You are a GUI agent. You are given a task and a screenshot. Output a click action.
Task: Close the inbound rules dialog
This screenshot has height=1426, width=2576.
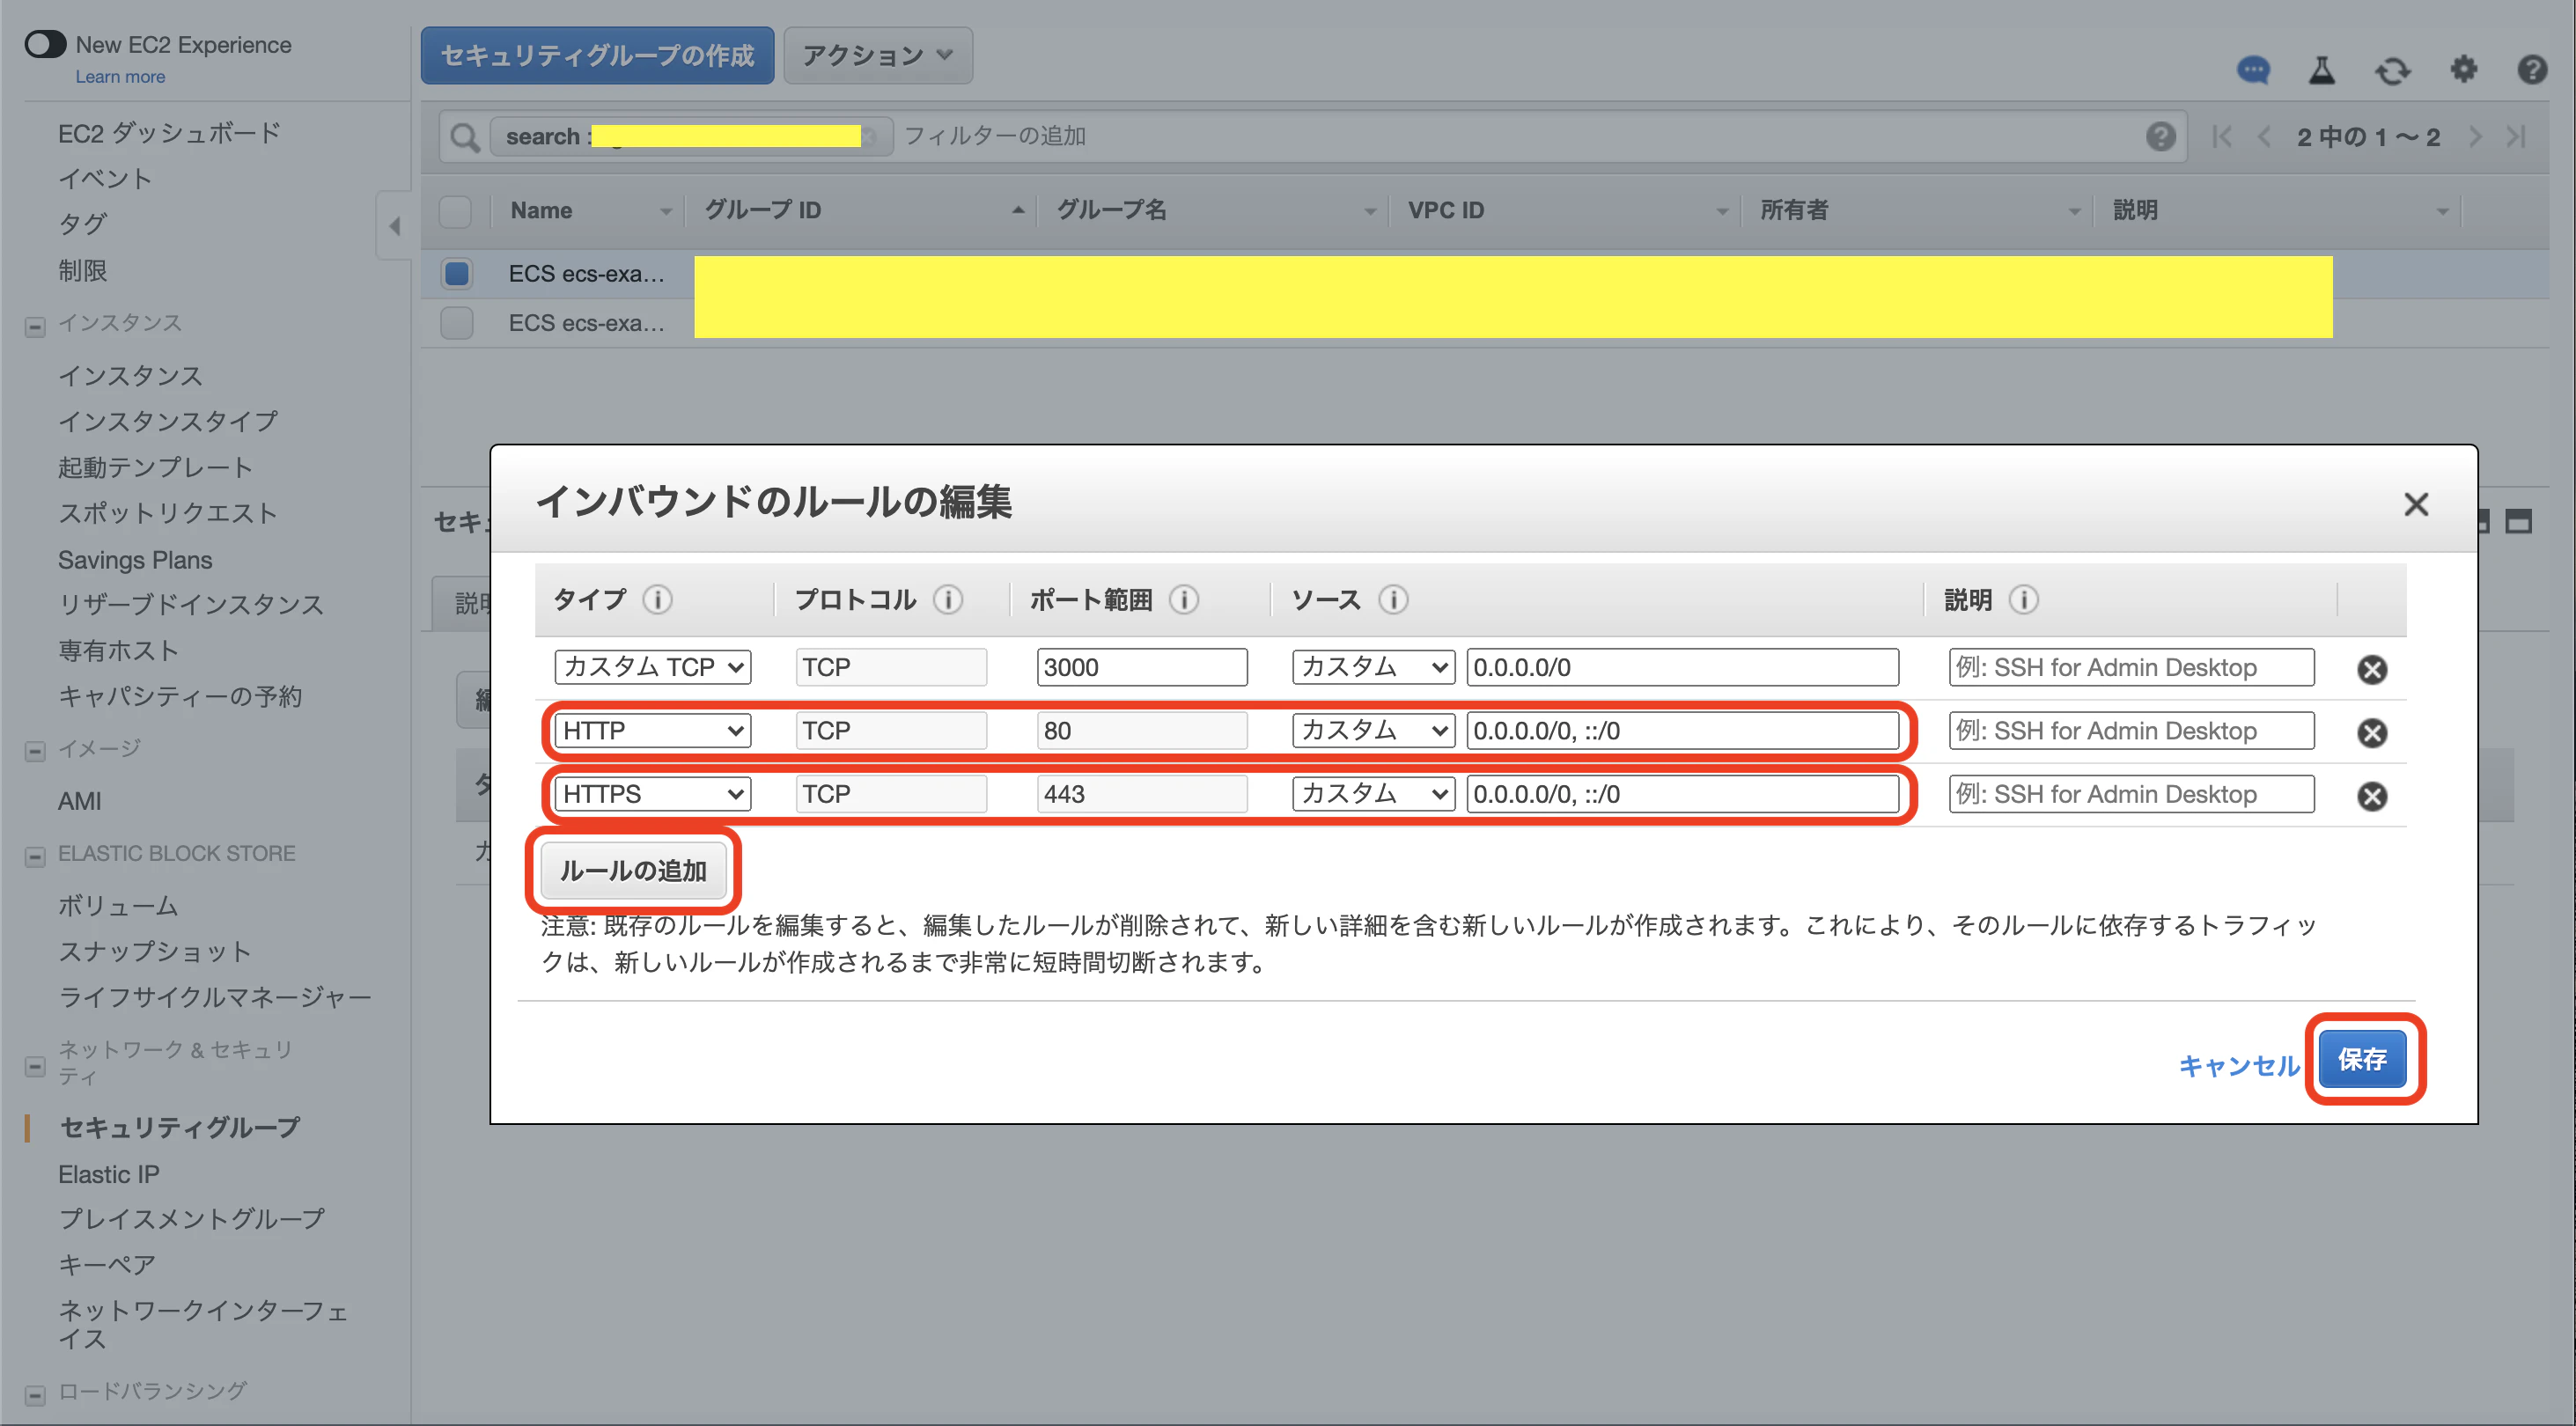tap(2416, 504)
